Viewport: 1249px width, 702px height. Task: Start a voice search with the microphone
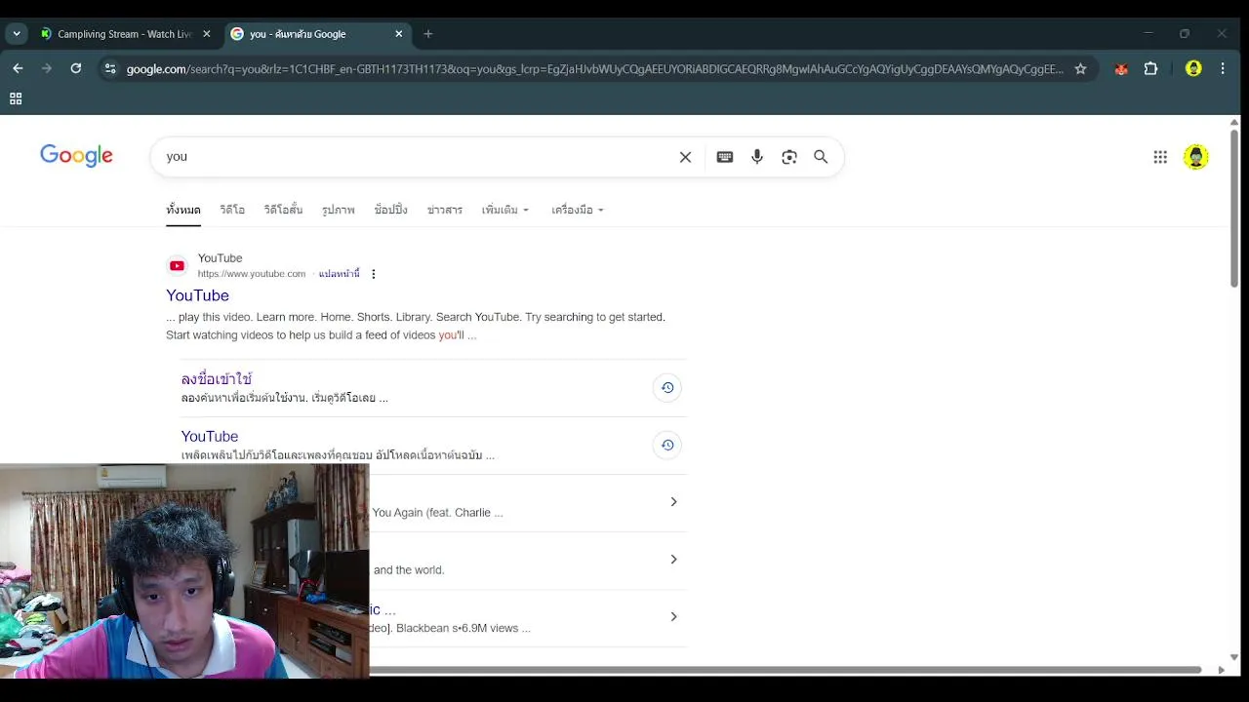(757, 157)
